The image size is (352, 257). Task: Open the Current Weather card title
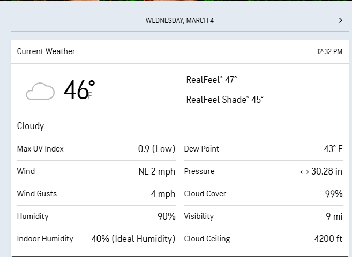point(46,51)
